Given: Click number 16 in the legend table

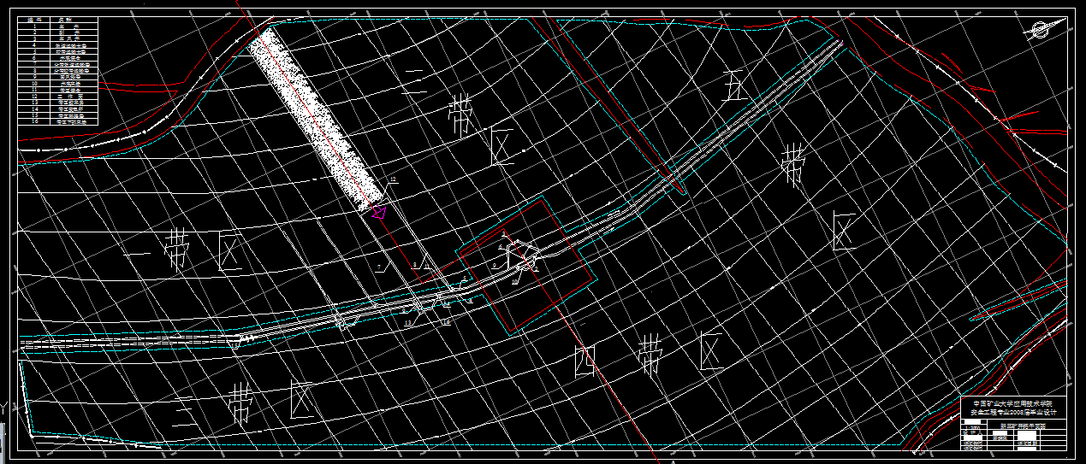Looking at the screenshot, I should click(x=34, y=121).
